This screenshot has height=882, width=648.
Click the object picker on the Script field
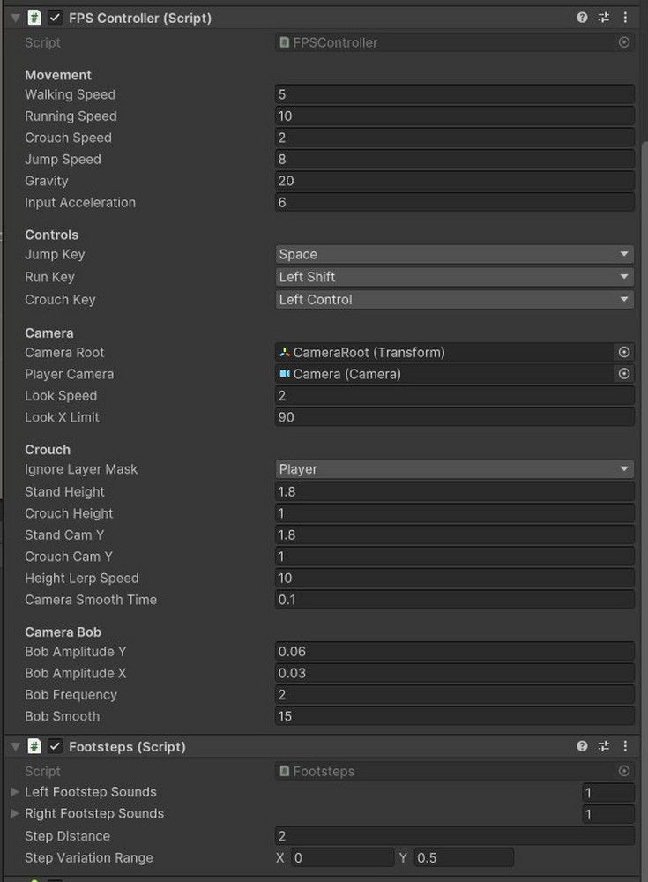click(x=624, y=41)
